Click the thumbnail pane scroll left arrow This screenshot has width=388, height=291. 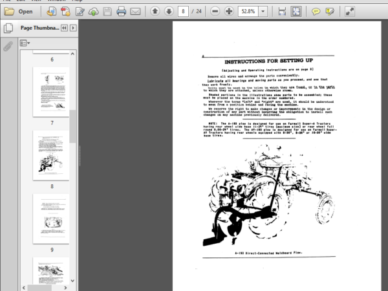[x=24, y=288]
